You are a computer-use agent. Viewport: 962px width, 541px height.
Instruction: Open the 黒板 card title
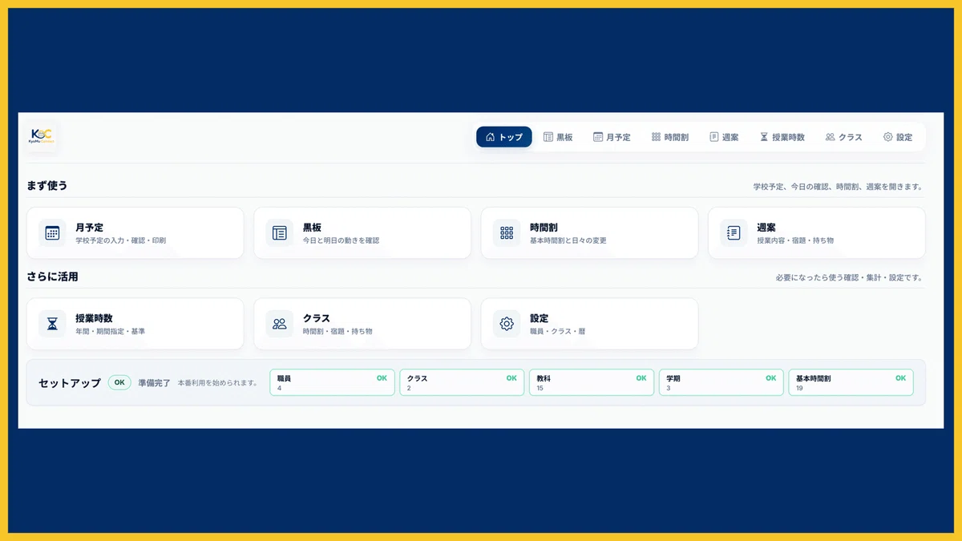312,228
